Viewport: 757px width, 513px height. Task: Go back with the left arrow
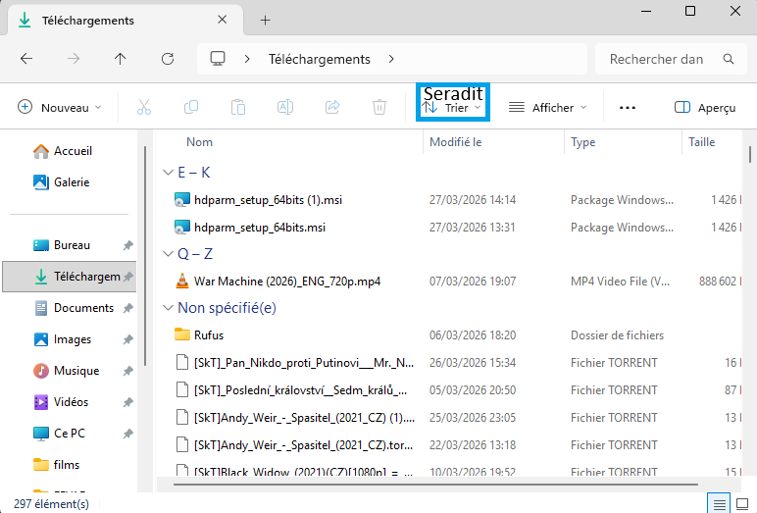pos(26,59)
